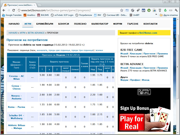Click Изход logout link
This screenshot has width=180, height=135.
pyautogui.click(x=146, y=80)
